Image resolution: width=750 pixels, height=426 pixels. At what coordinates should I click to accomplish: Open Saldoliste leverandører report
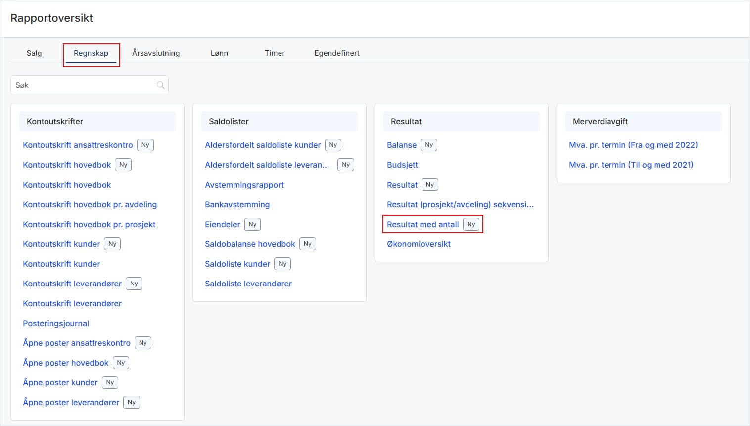coord(248,284)
